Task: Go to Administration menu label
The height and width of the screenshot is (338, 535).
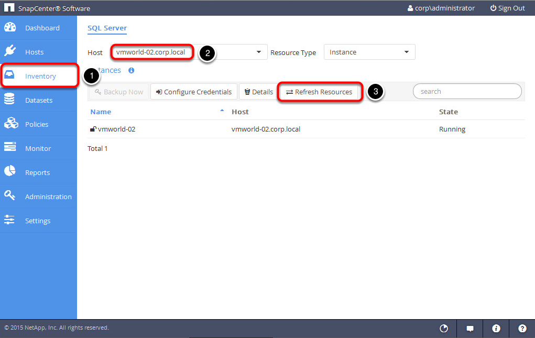Action: pos(48,197)
